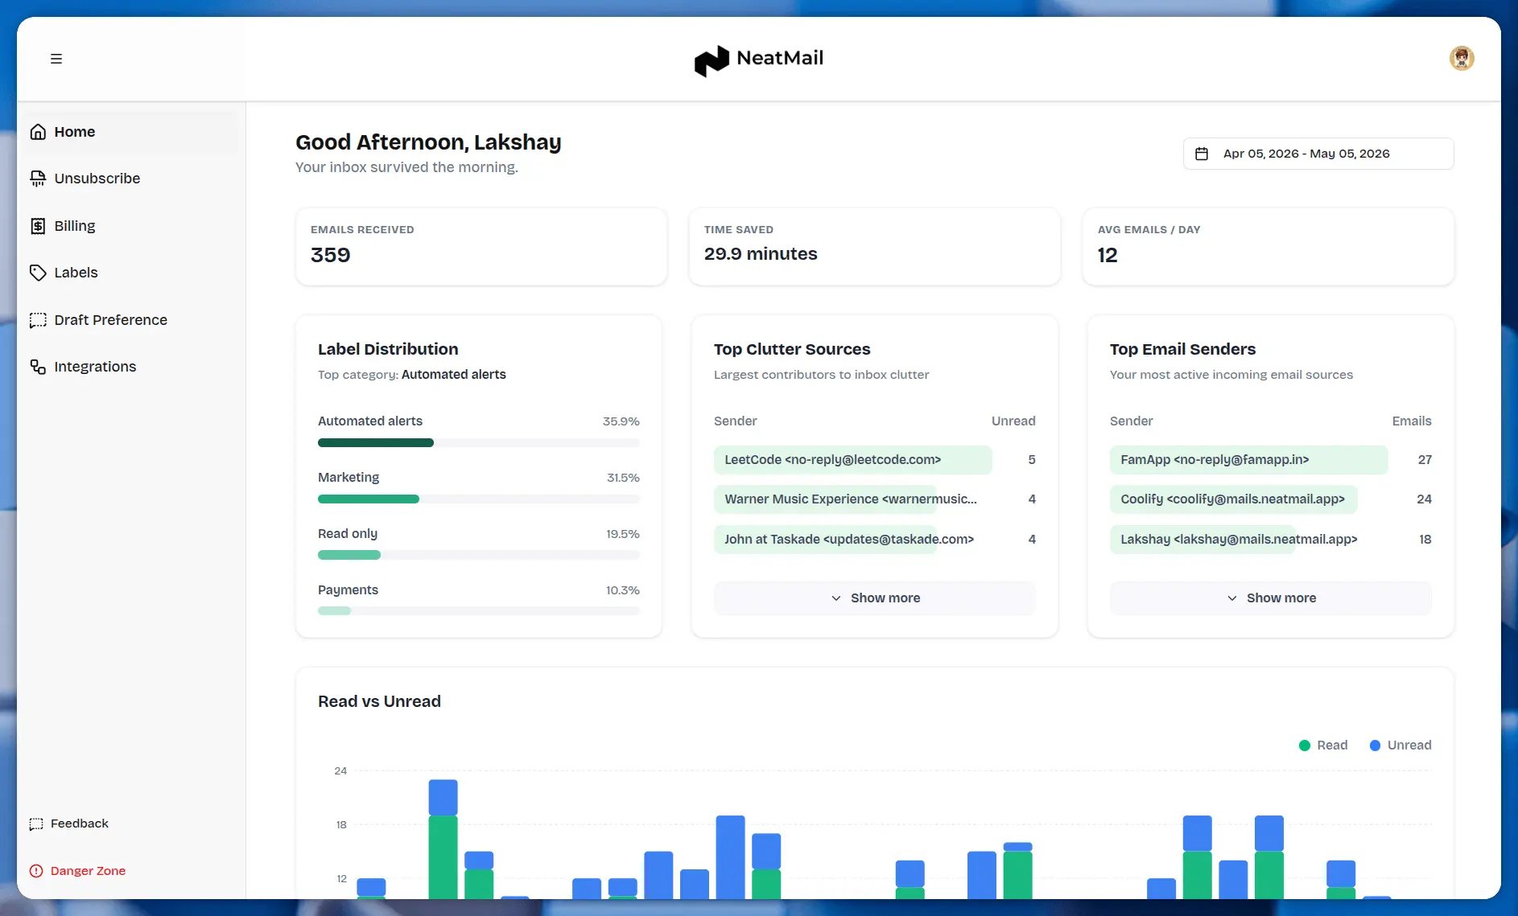Click the Emails Received 359 card
1518x916 pixels.
tap(481, 246)
